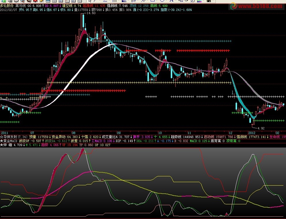
Task: Select month 02 on the time axis
Action: [277, 133]
